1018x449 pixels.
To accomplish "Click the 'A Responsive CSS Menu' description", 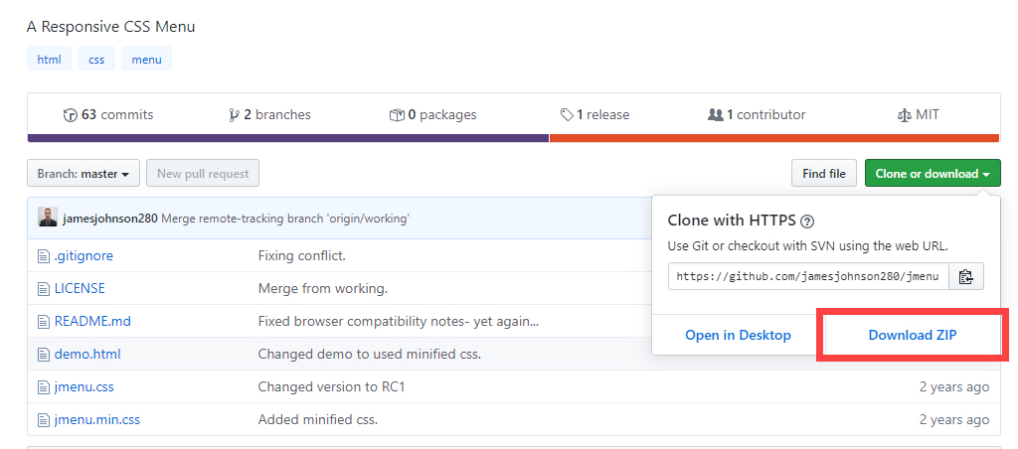I will [x=111, y=27].
